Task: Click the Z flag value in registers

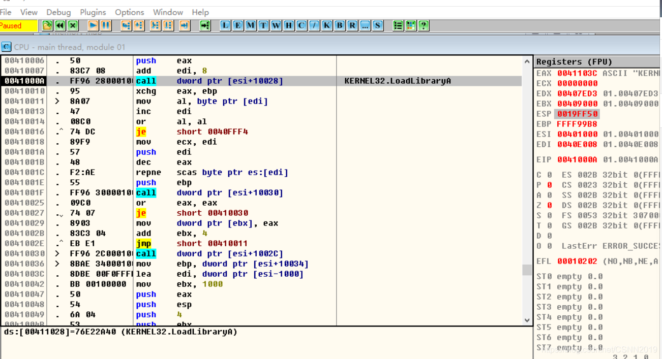Action: (x=550, y=205)
